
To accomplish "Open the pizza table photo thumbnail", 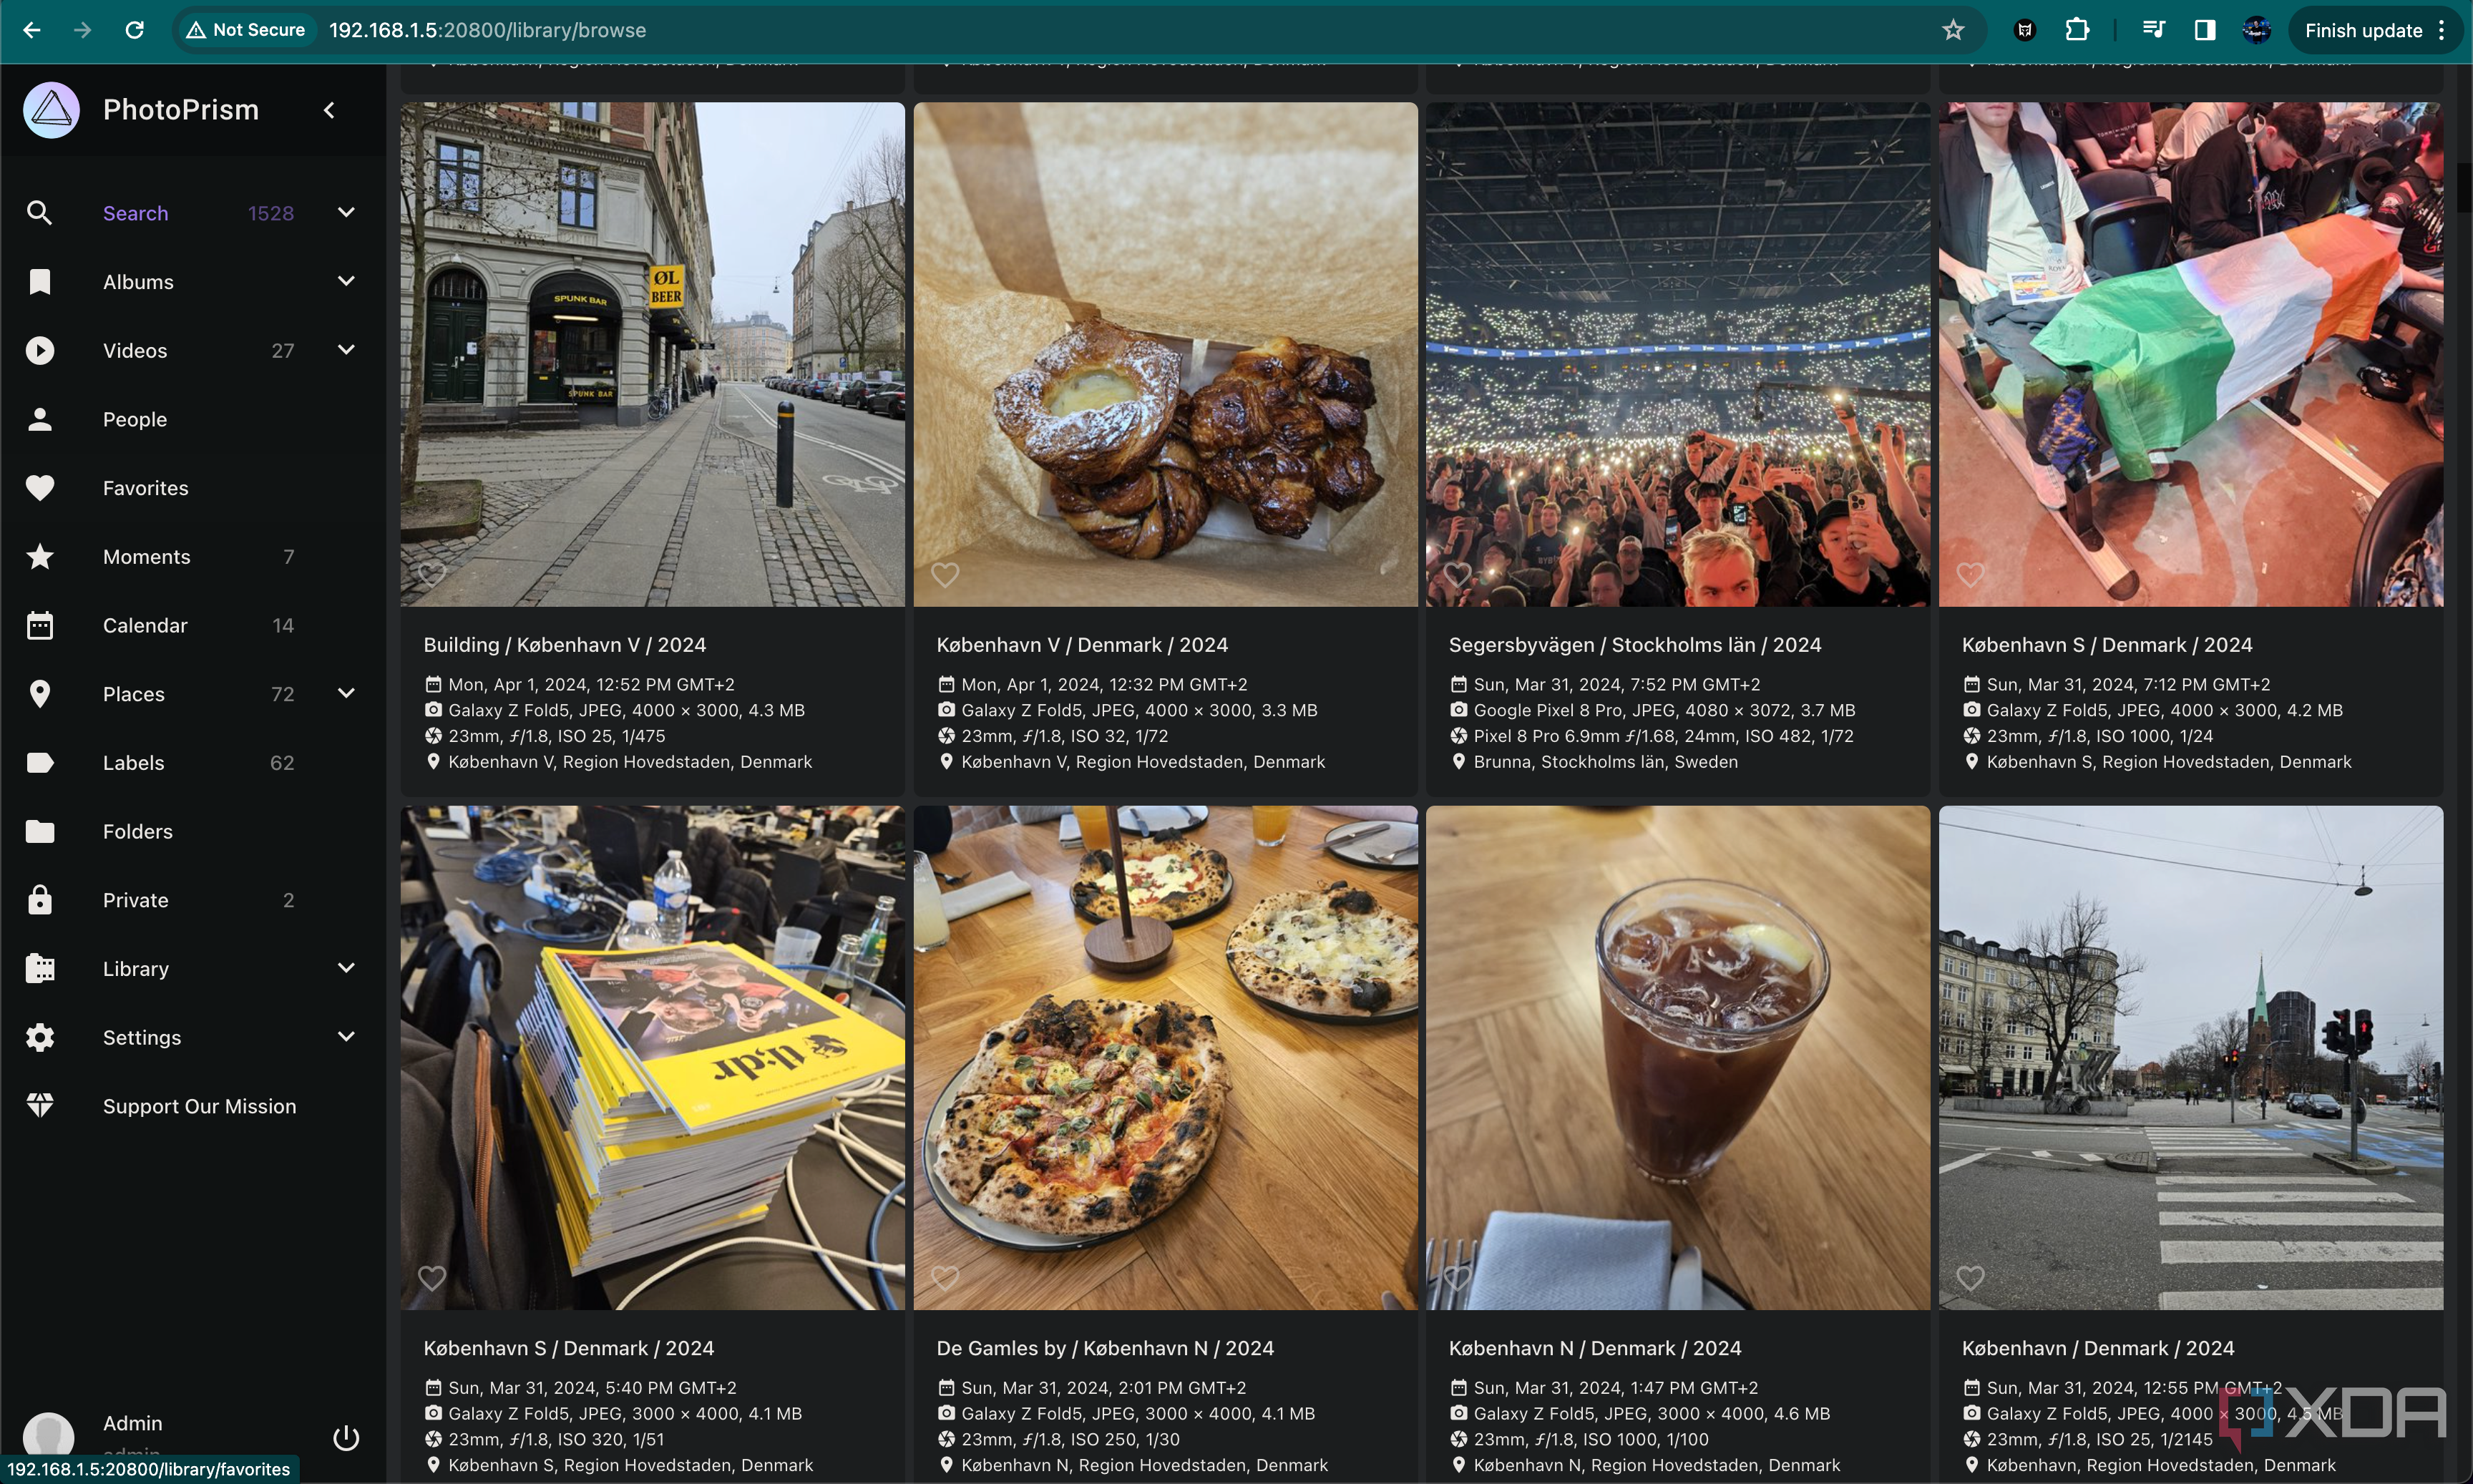I will [x=1165, y=1058].
